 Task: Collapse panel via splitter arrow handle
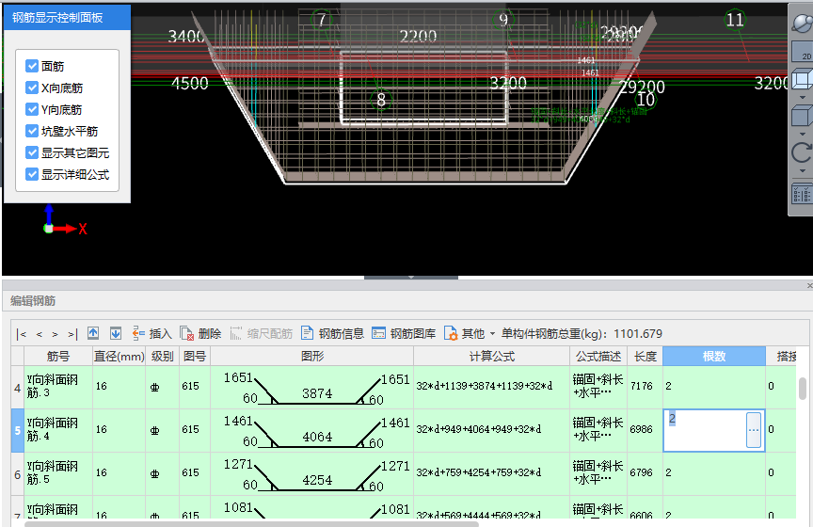410,278
